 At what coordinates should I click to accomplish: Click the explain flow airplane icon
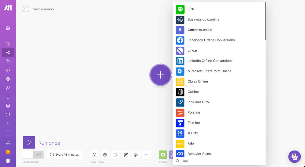pos(136,155)
